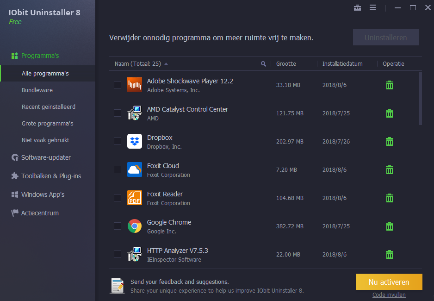Click the Dropbox app icon
The image size is (434, 301).
tap(135, 141)
